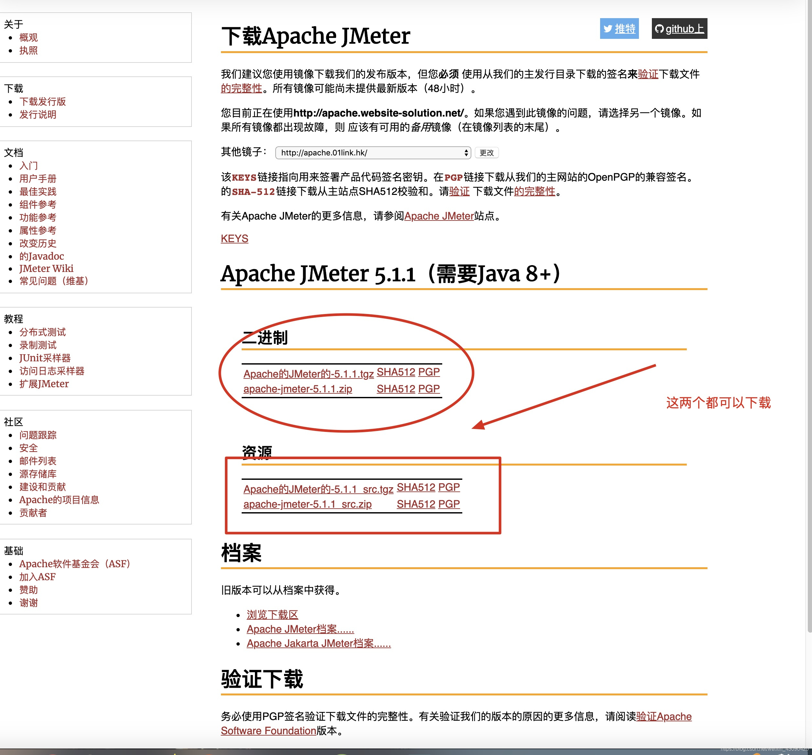Open PGP for the 5.1.1_src.tgz source
This screenshot has width=812, height=755.
[449, 487]
